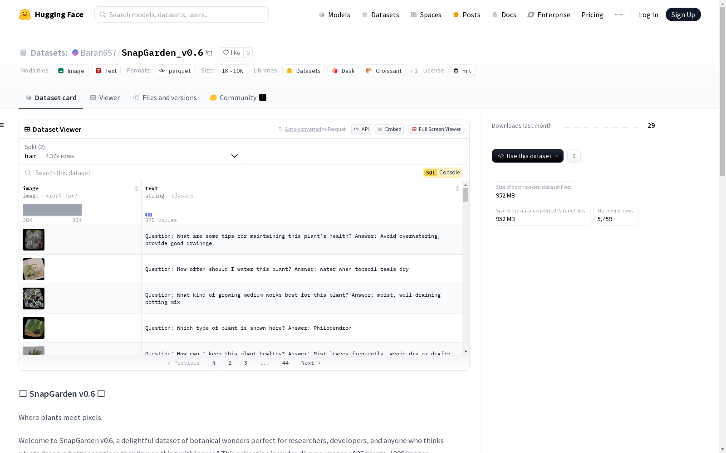Image resolution: width=726 pixels, height=453 pixels.
Task: Open thumbnail in the 'growing medium' row
Action: (34, 299)
